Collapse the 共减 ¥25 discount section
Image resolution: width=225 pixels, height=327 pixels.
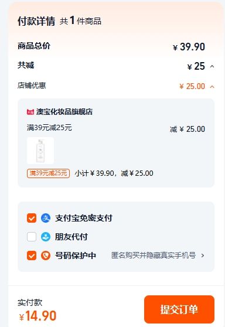[x=212, y=66]
